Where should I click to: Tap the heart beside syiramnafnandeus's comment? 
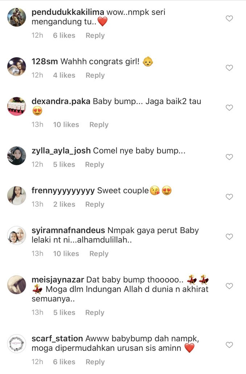click(x=229, y=237)
